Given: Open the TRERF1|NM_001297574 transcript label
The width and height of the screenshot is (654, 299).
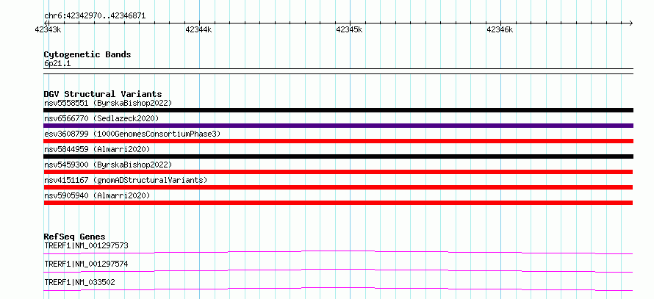Looking at the screenshot, I should coord(86,264).
